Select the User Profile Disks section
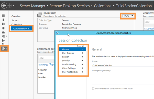 coord(70,72)
